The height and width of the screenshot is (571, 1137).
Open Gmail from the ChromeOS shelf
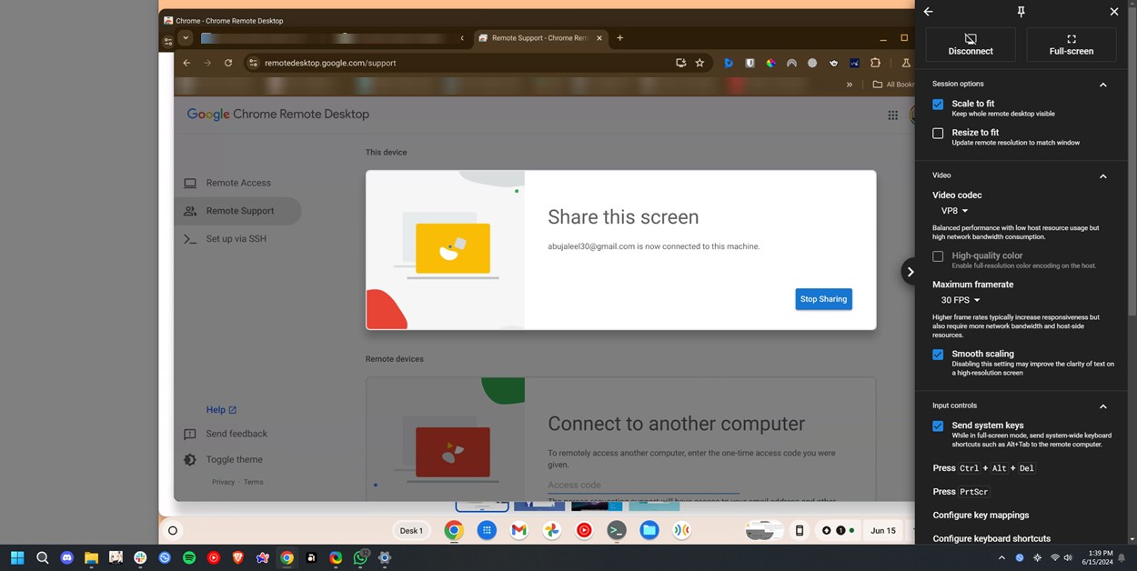point(518,529)
